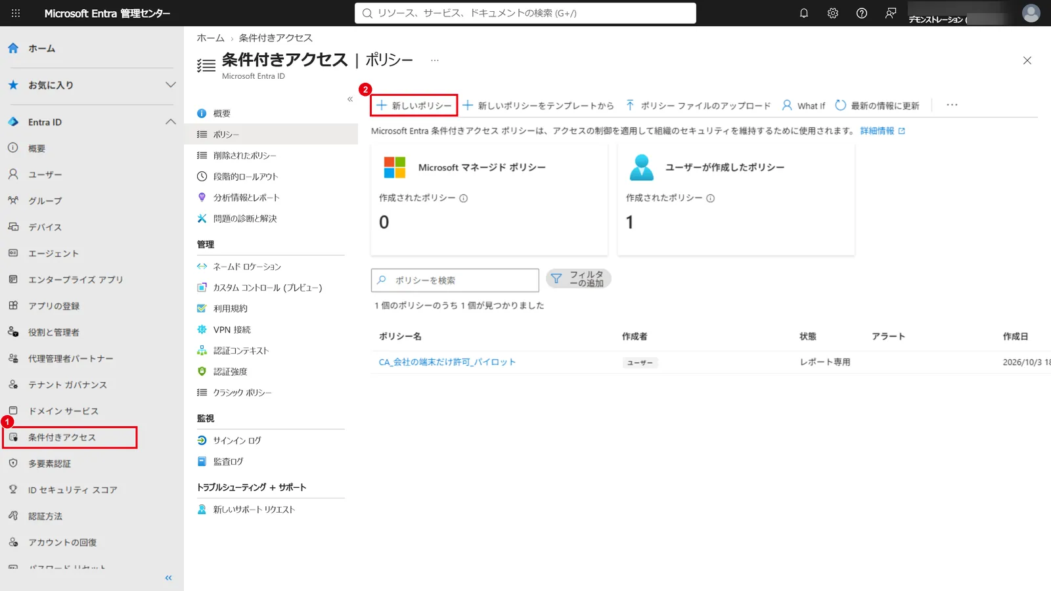1051x591 pixels.
Task: Collapse the Entra ID section
Action: pyautogui.click(x=92, y=122)
